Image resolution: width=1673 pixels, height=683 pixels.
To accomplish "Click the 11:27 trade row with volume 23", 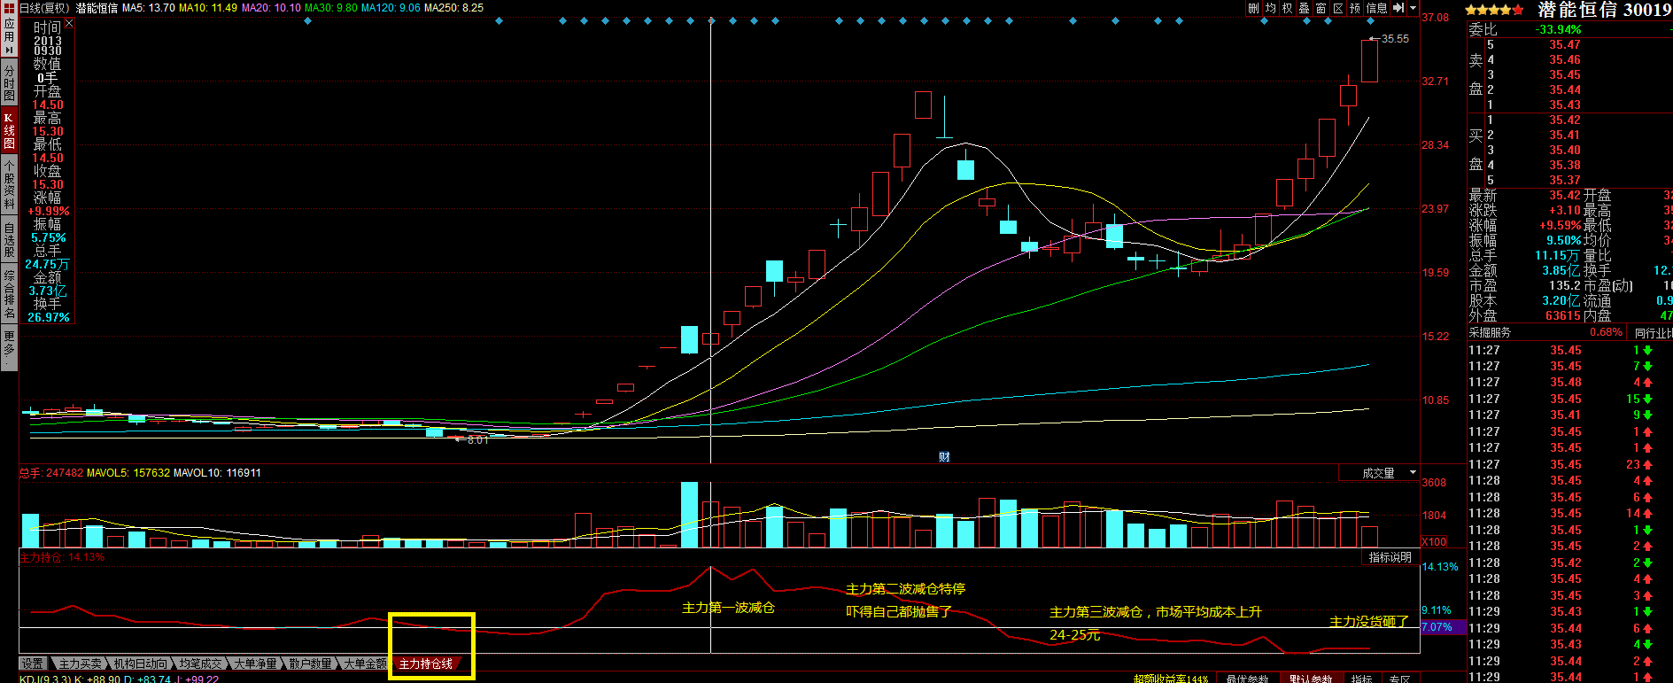I will [1561, 464].
